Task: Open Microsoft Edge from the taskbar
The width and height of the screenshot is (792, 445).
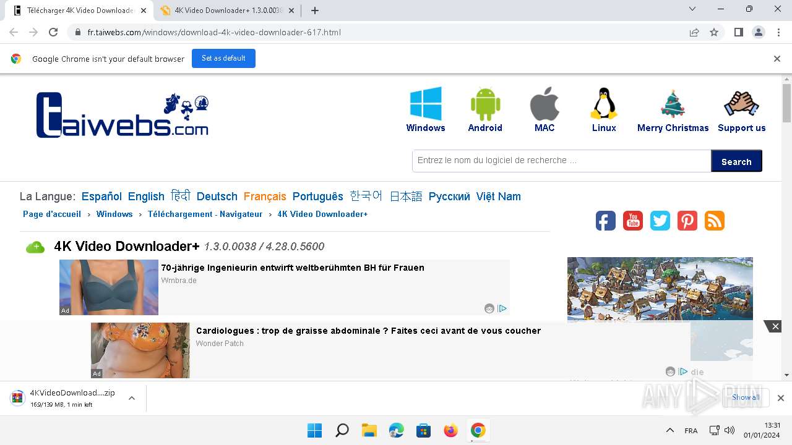Action: [397, 430]
